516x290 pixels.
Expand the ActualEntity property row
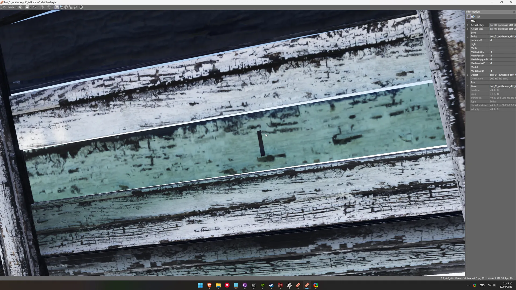pyautogui.click(x=468, y=25)
